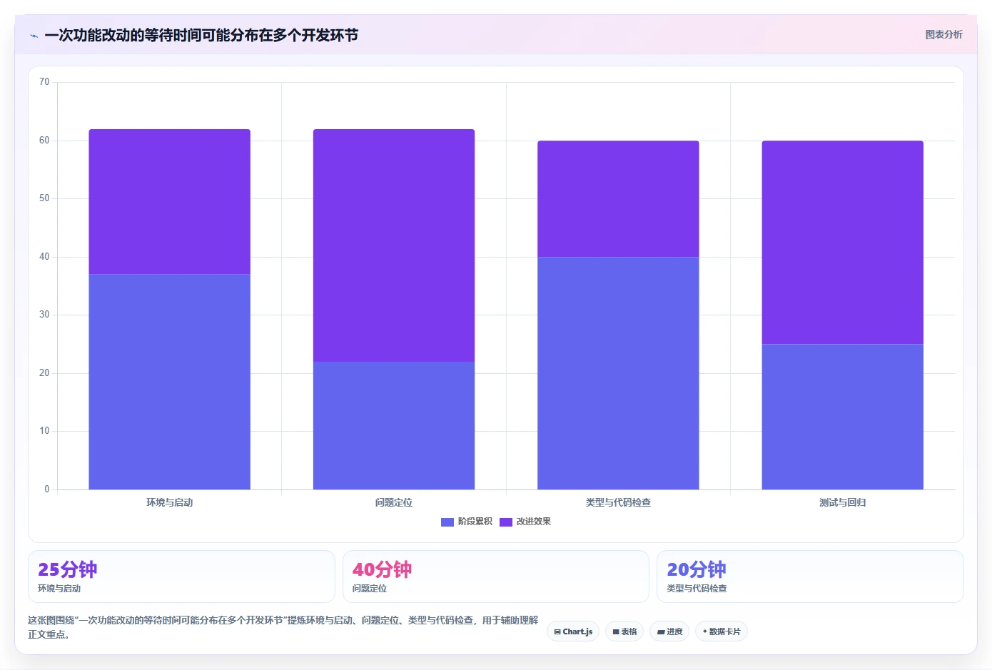Image resolution: width=992 pixels, height=670 pixels.
Task: Click the 问题定位 blue bar segment
Action: pos(394,425)
